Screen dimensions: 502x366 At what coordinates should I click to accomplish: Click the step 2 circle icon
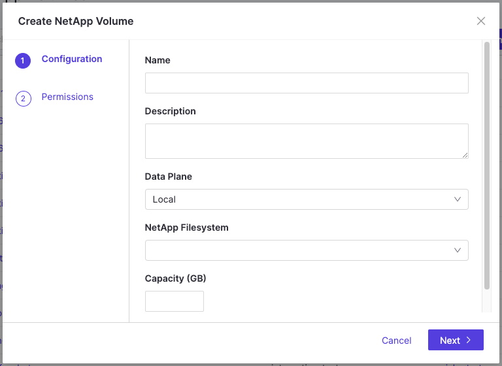click(24, 99)
